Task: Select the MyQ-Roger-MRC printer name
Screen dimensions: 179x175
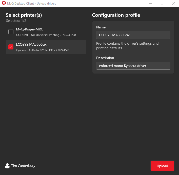Action: pos(29,29)
